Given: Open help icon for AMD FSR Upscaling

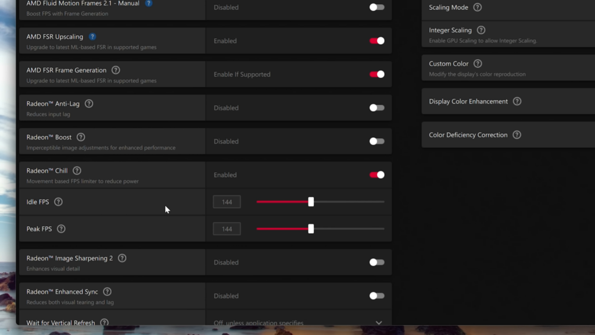Looking at the screenshot, I should [92, 37].
